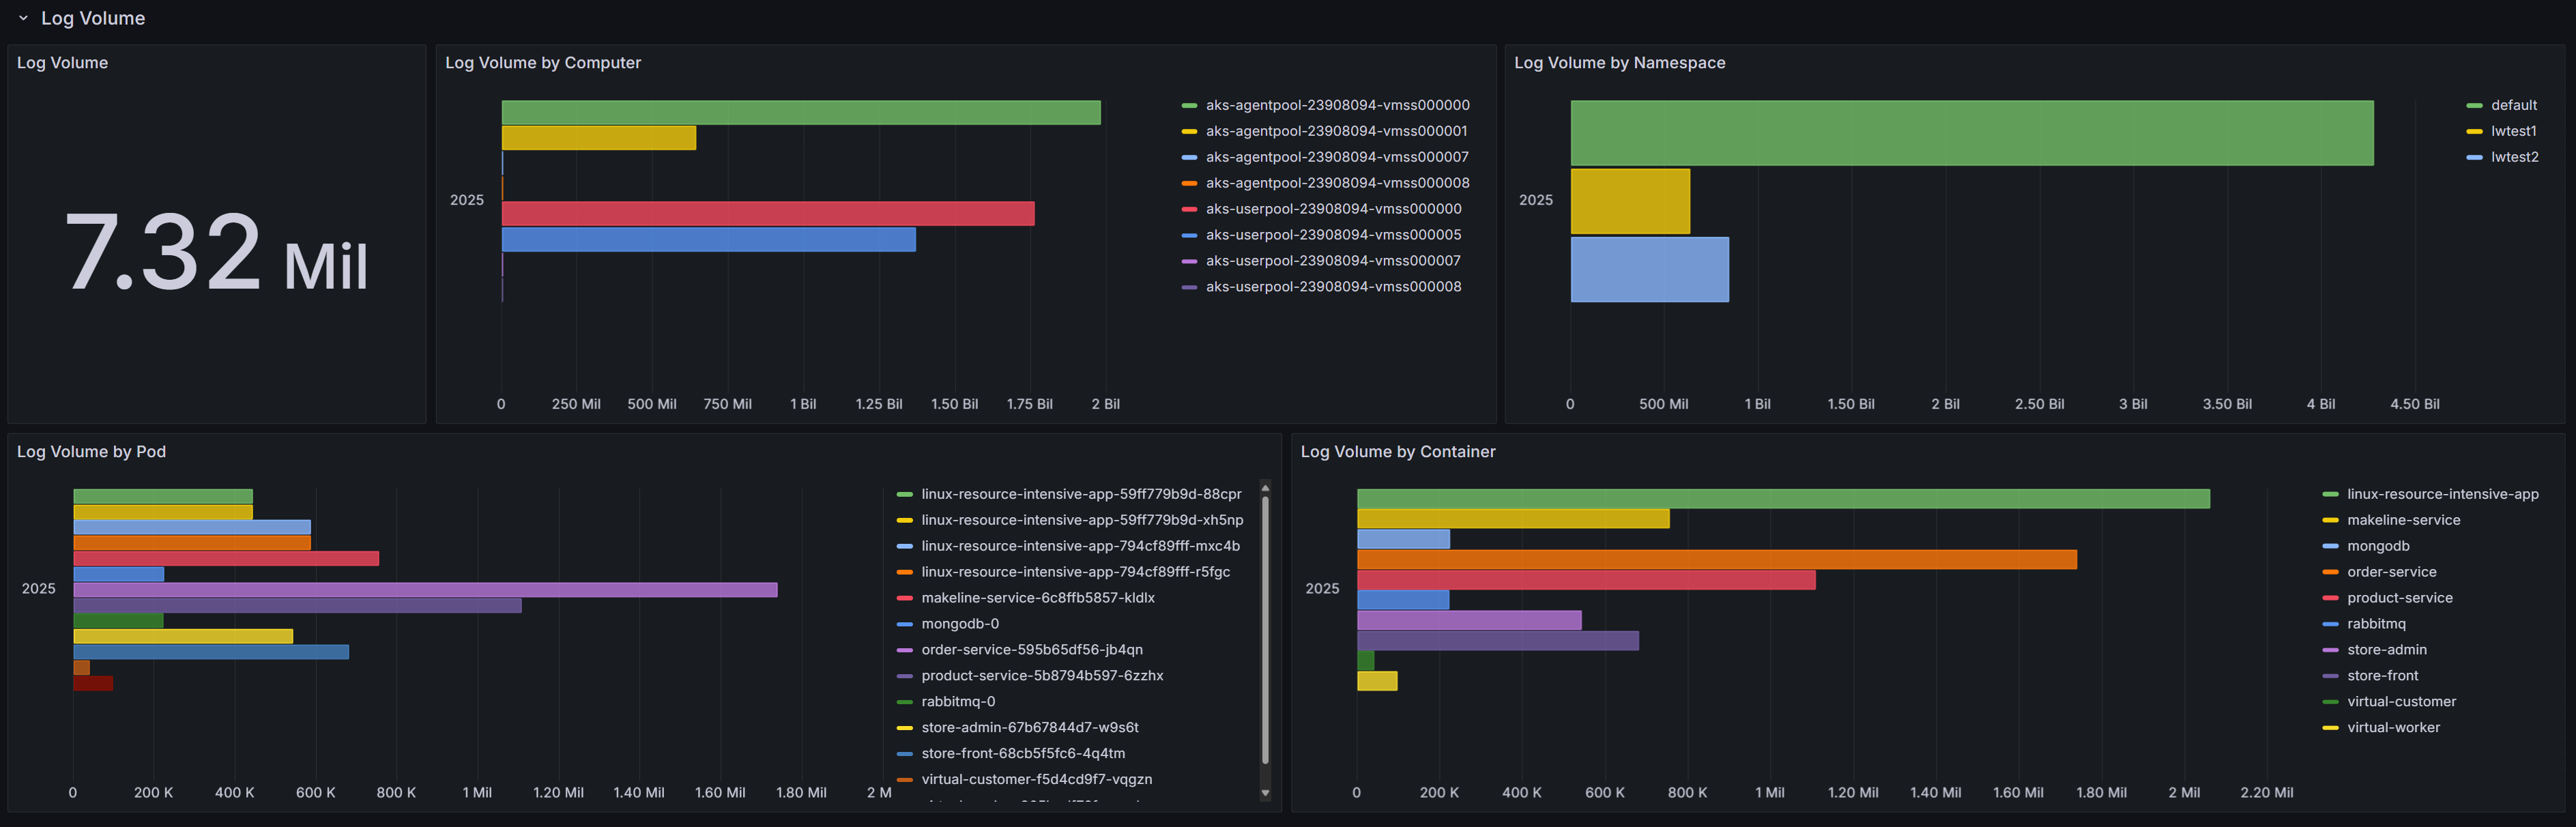Click the blue swatch next to mongodb container
2576x827 pixels.
coord(2330,546)
